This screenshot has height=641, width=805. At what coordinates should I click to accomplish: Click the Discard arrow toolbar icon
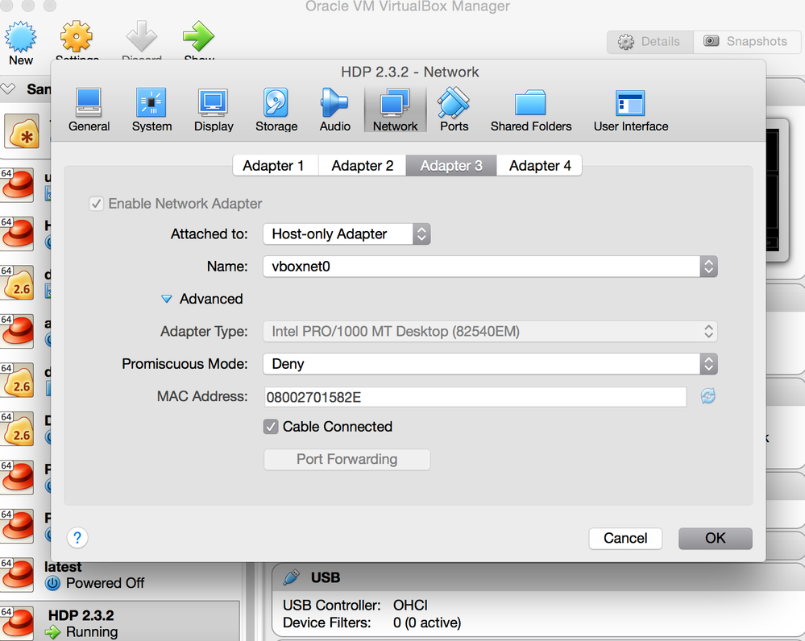[141, 37]
